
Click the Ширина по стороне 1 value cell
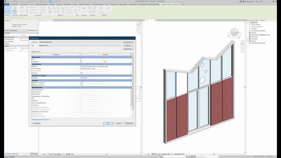click(105, 85)
